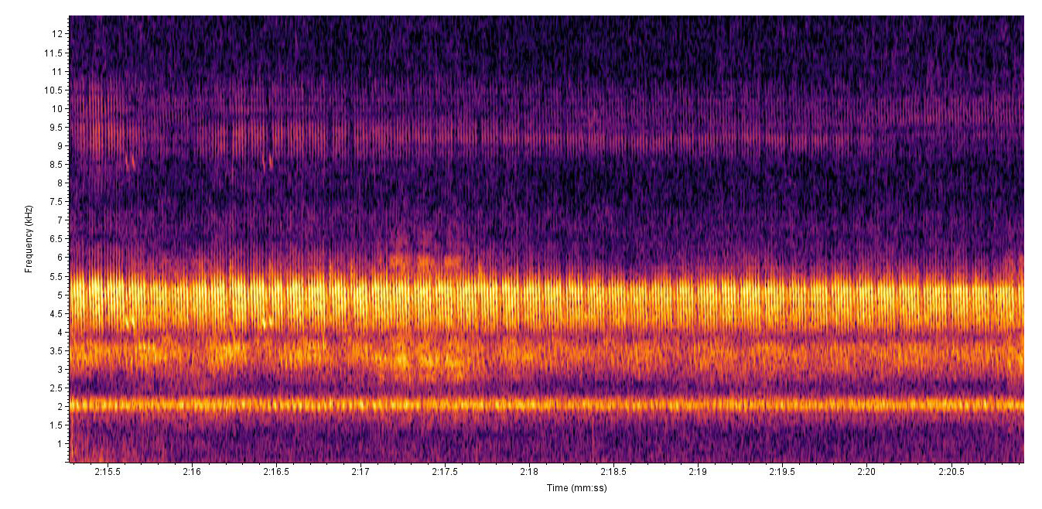
Task: Click the 9.5 kHz frequency axis label
Action: click(x=54, y=127)
